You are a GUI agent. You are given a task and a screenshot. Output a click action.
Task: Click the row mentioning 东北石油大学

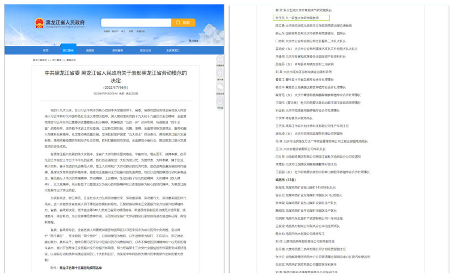(x=303, y=10)
